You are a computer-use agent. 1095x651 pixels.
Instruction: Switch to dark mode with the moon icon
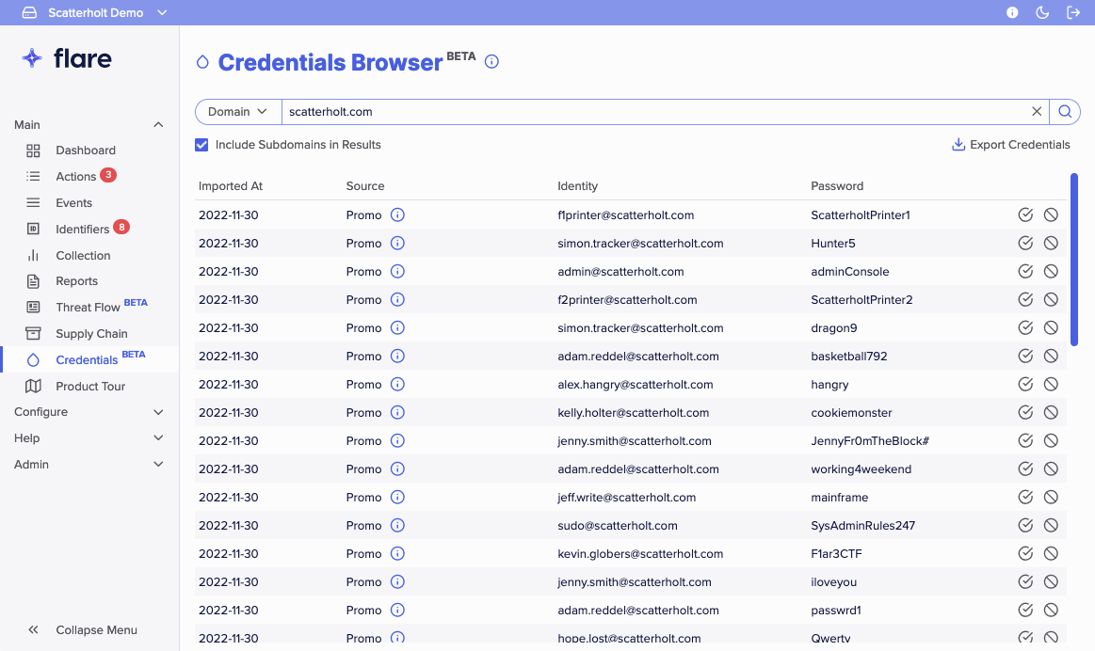point(1042,12)
